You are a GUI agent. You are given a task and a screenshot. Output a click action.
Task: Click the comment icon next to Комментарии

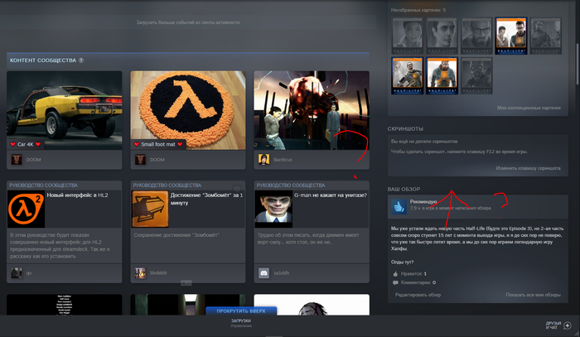[x=395, y=282]
